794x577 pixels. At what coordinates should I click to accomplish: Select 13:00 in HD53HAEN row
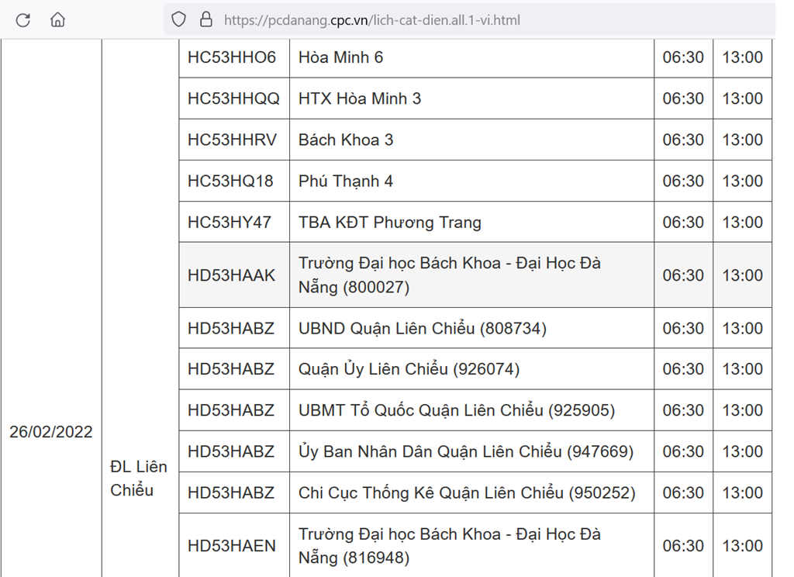click(742, 546)
